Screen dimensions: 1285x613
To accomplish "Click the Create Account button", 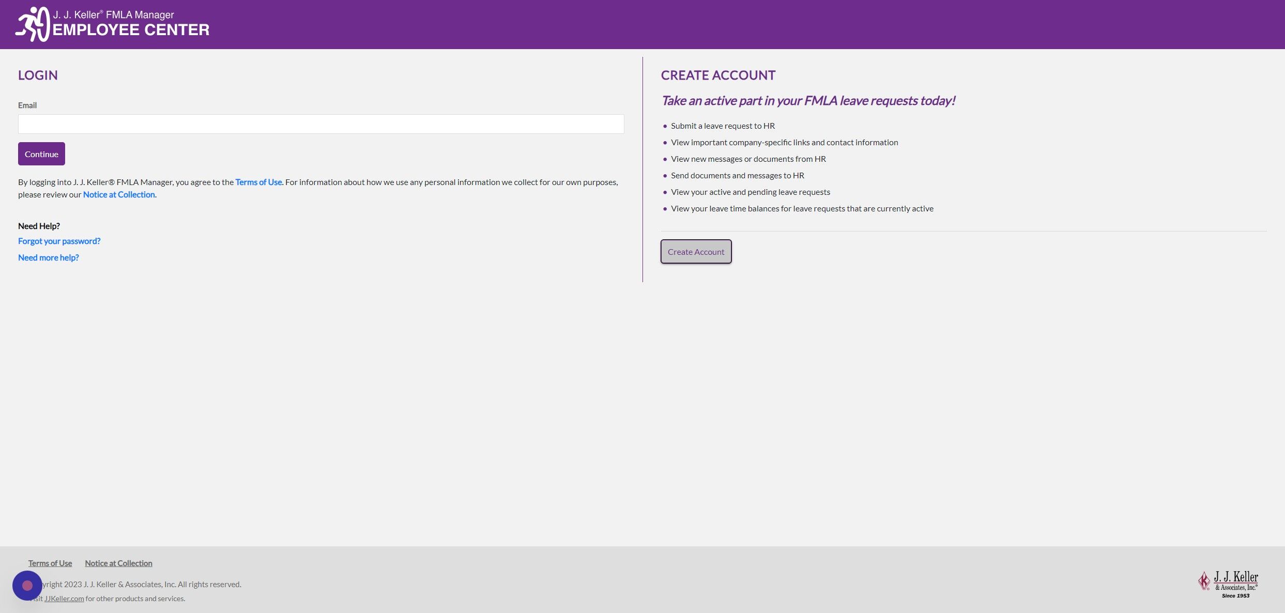I will coord(696,252).
